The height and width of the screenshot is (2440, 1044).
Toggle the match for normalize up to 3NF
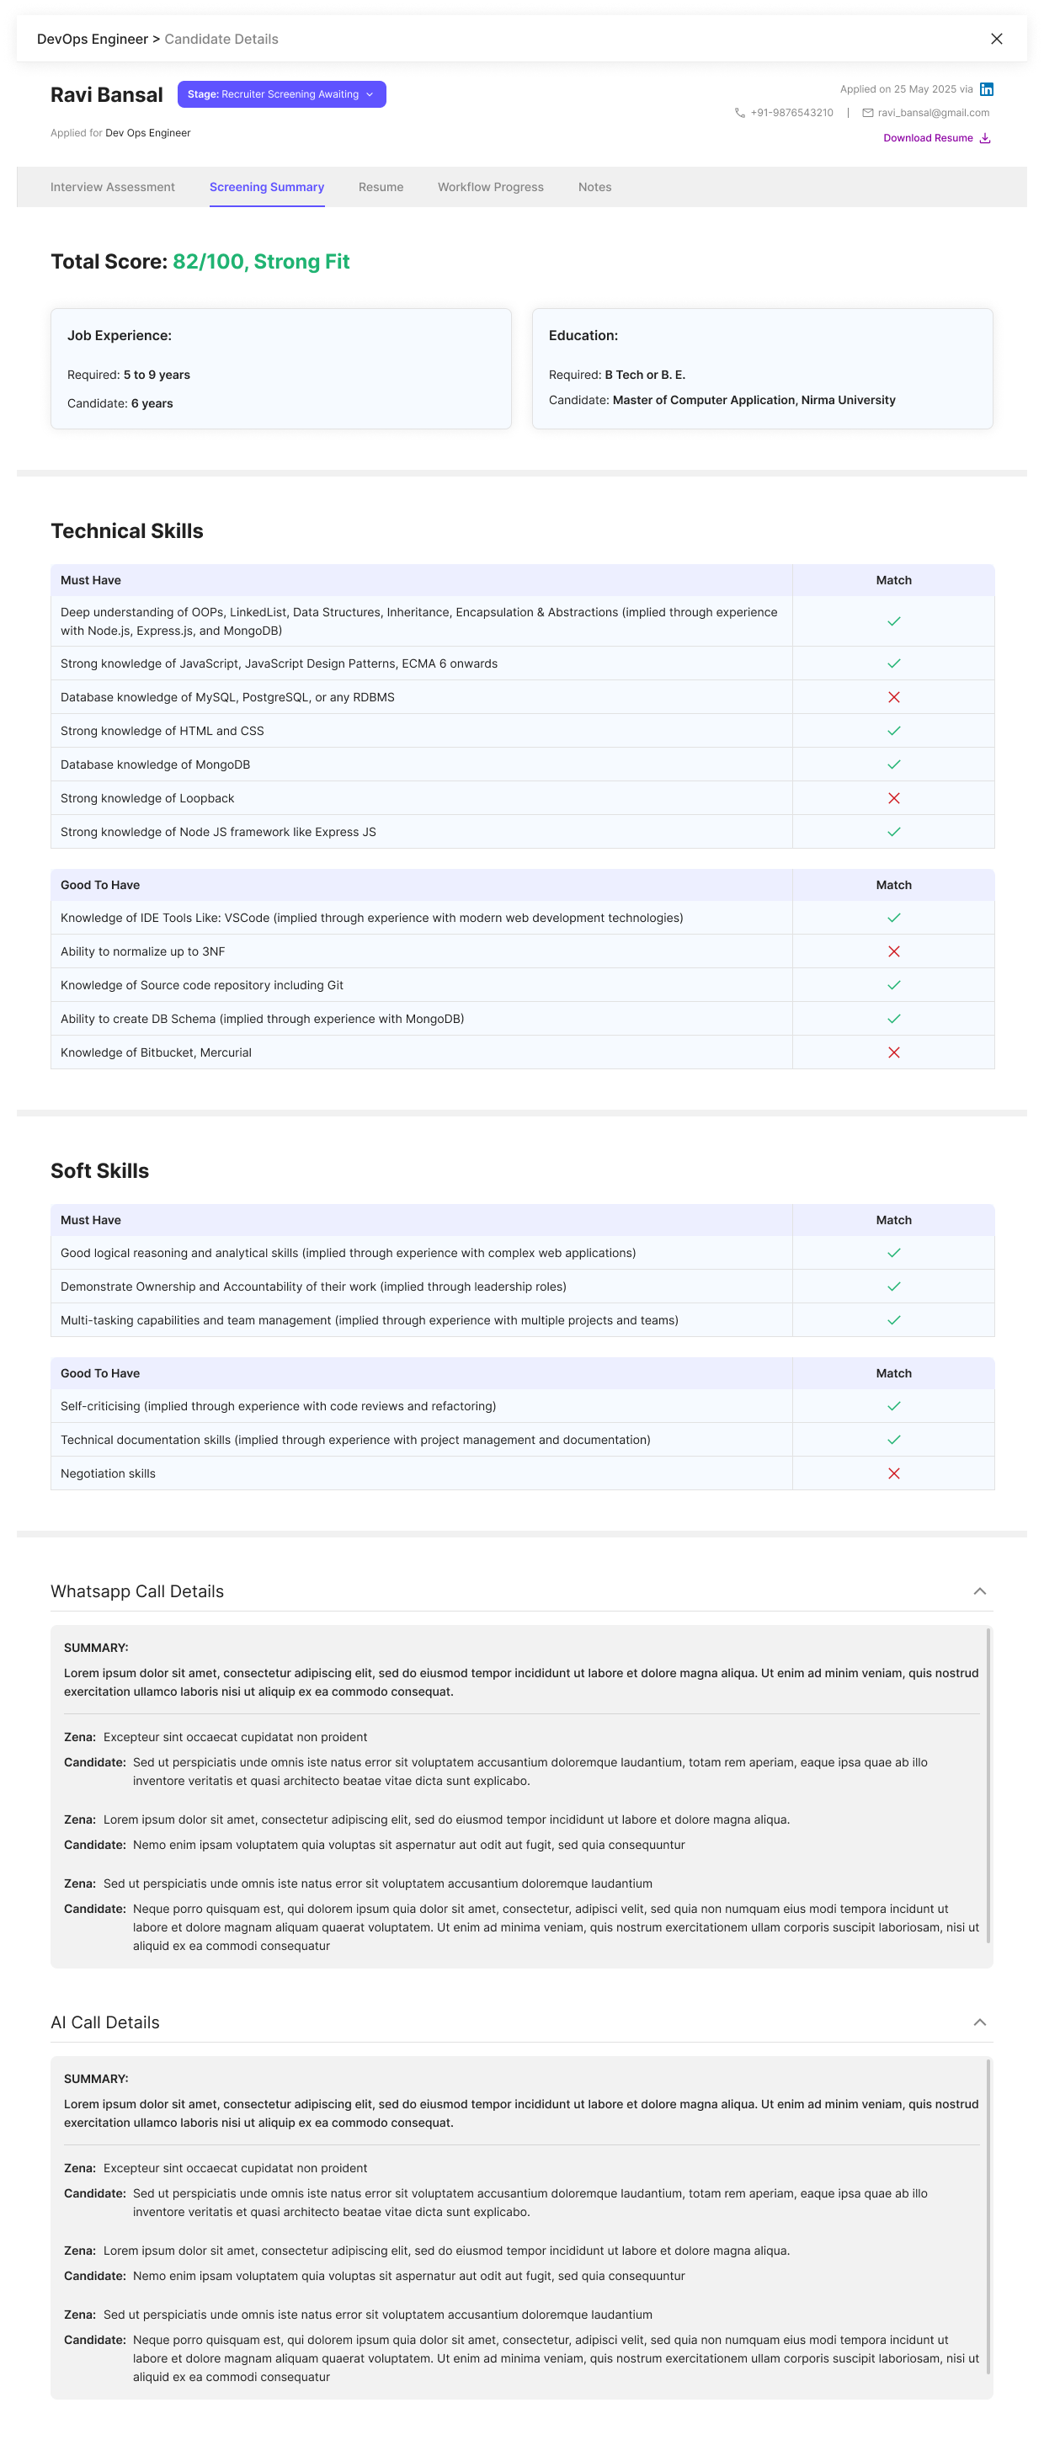[x=892, y=950]
